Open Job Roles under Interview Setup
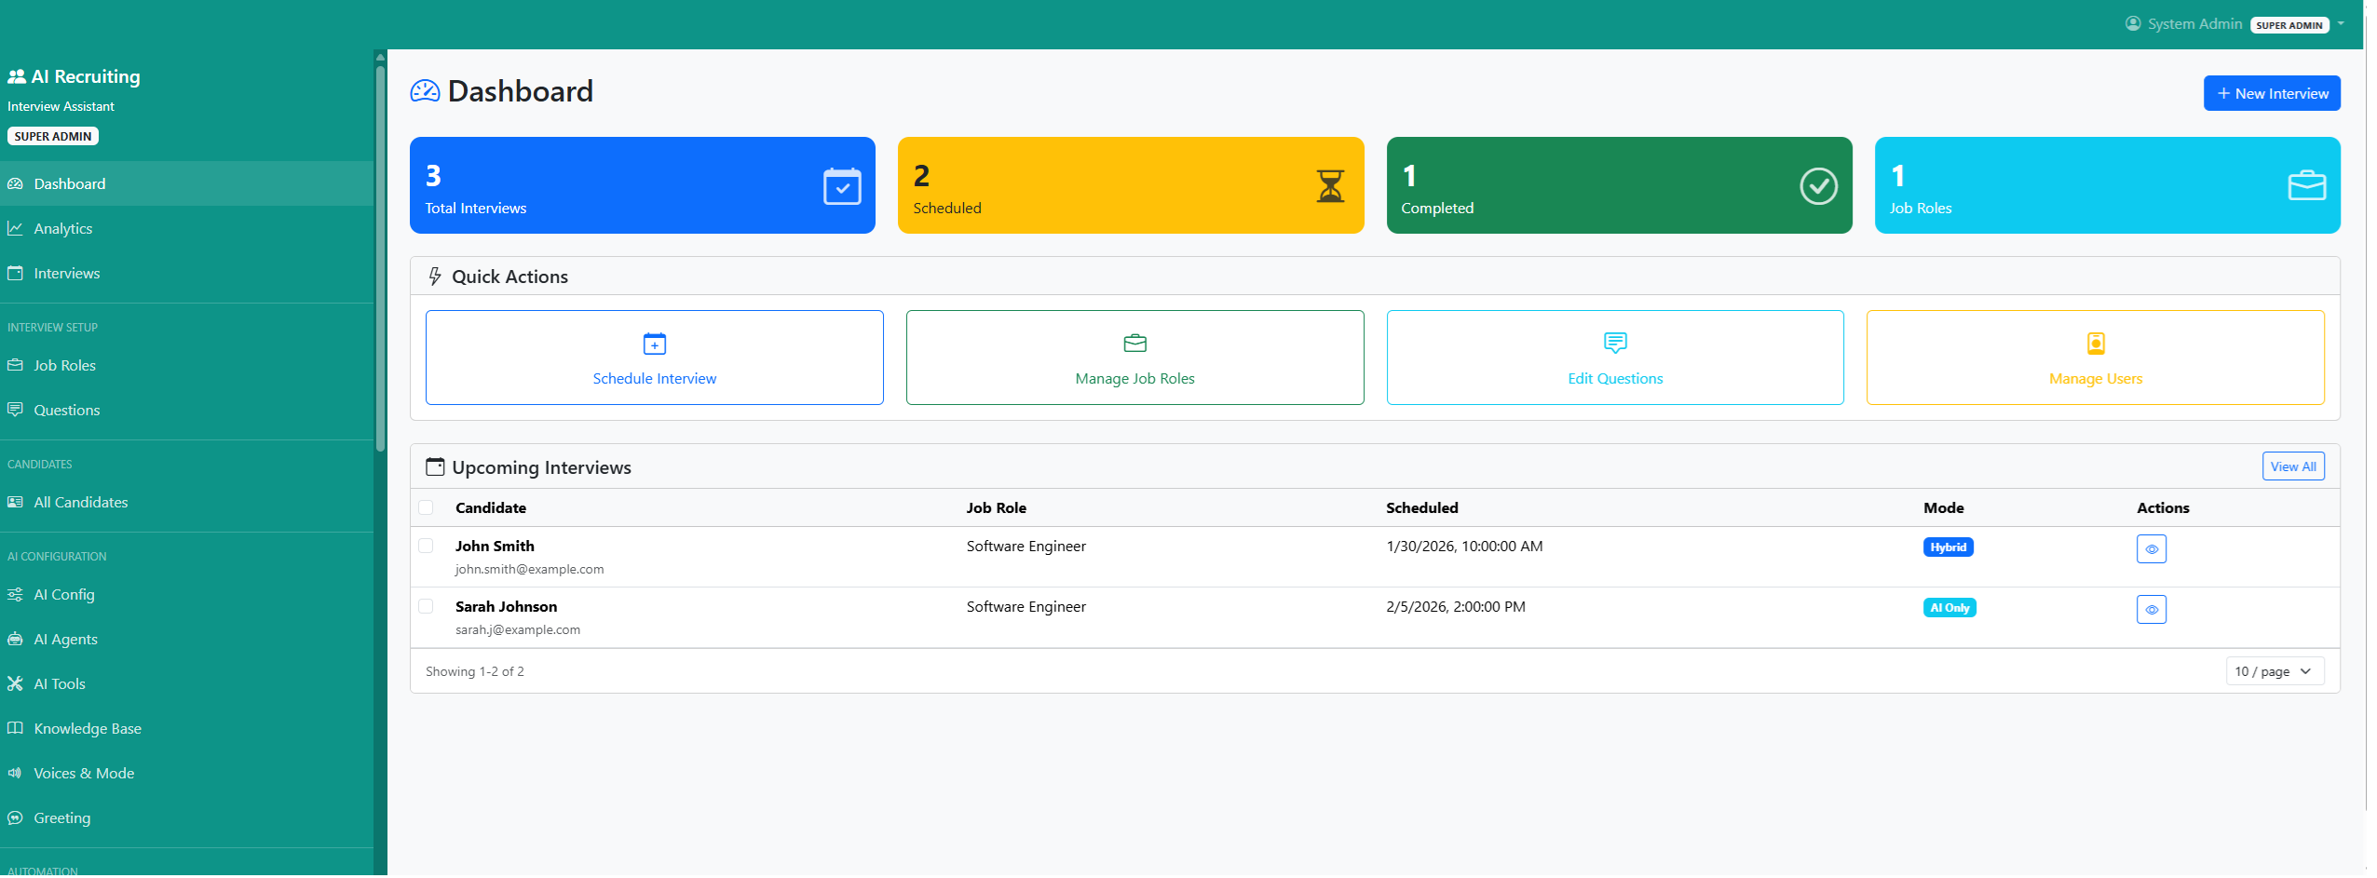The width and height of the screenshot is (2377, 878). point(64,365)
